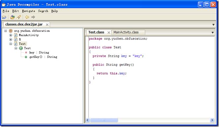Select the inner Test class entry
Viewport: 219px width, 127px height.
(x=27, y=48)
